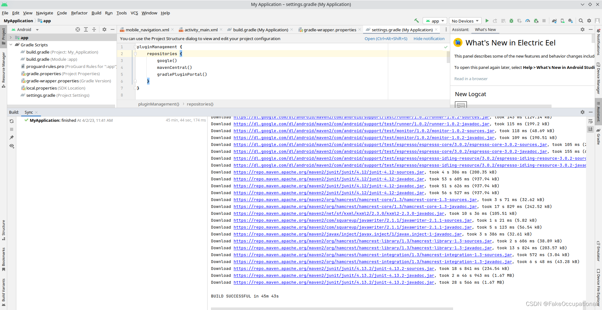Viewport: 602px width, 310px height.
Task: Fold the pluginManagement code block
Action: tap(135, 47)
